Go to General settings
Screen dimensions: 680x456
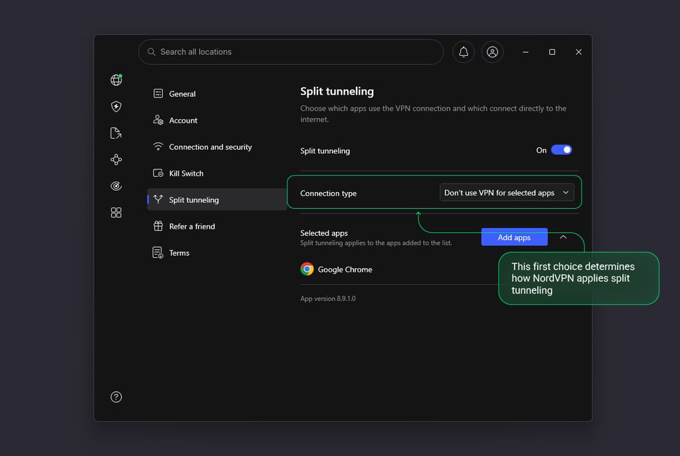pos(217,94)
